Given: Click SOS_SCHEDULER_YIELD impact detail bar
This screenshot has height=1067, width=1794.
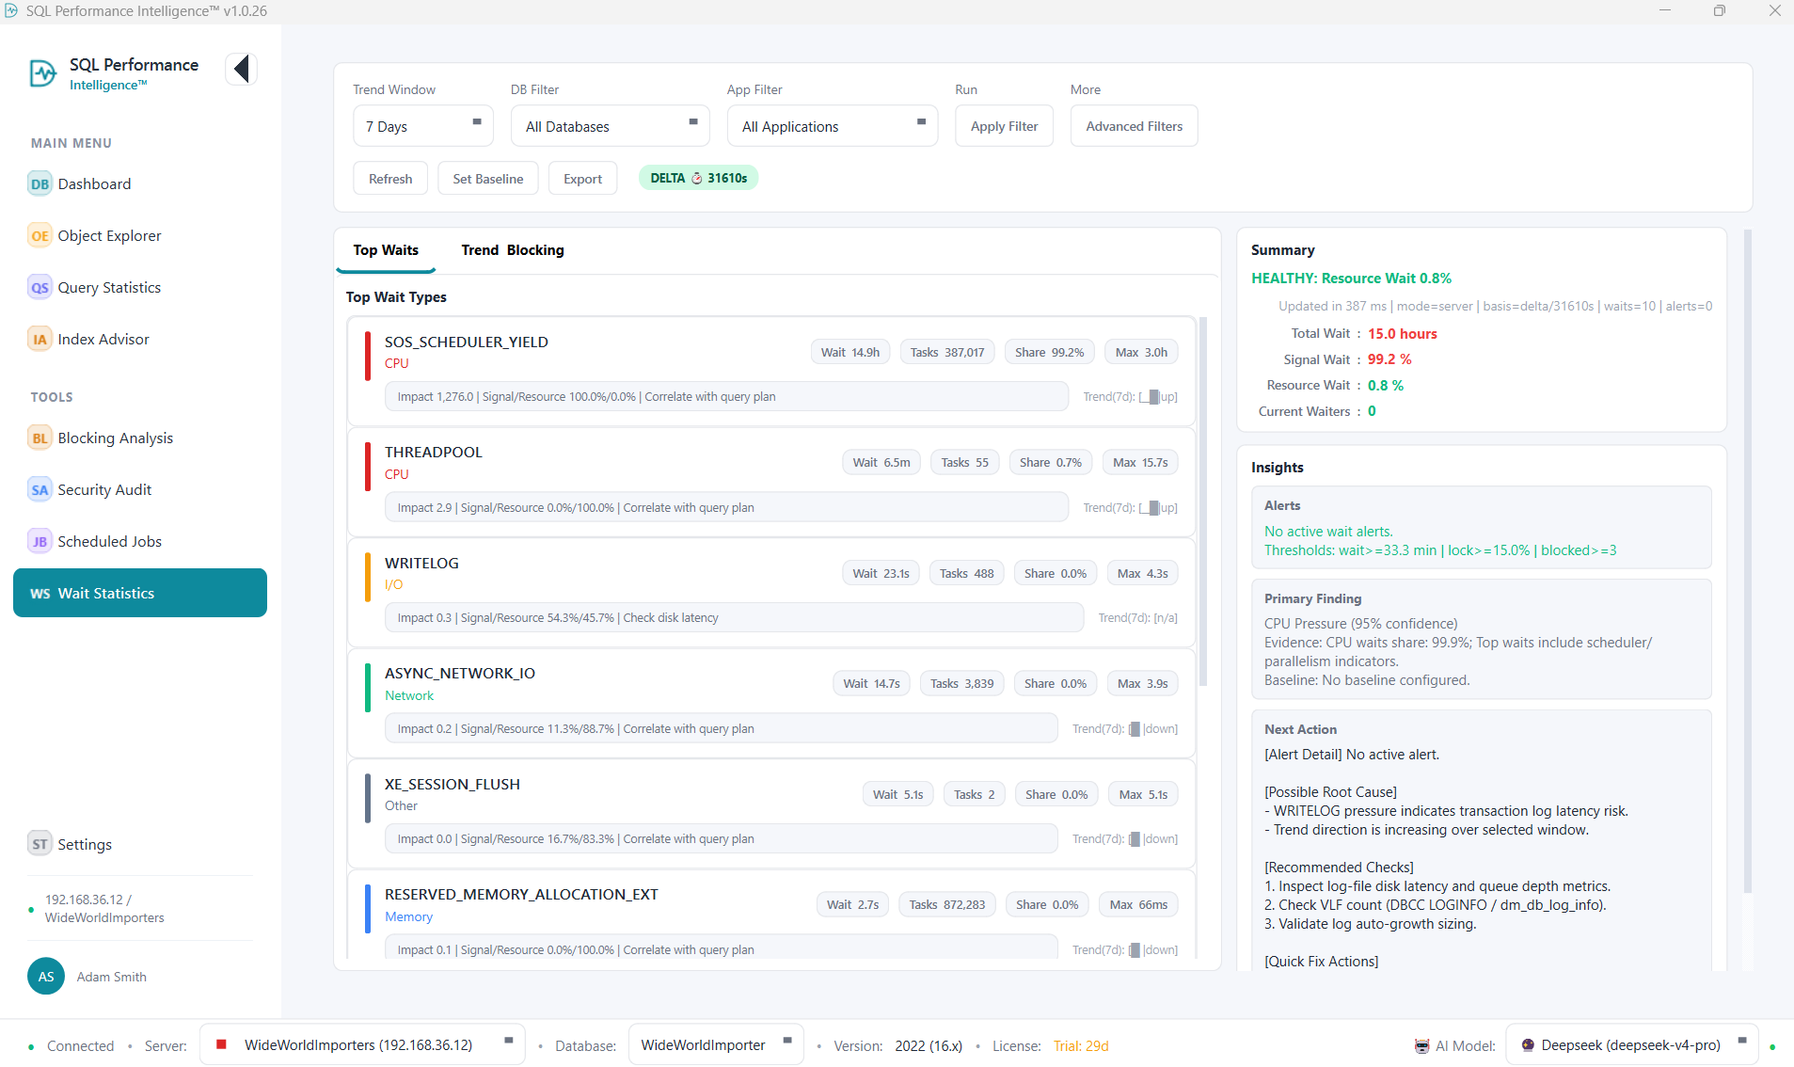Looking at the screenshot, I should (x=726, y=397).
